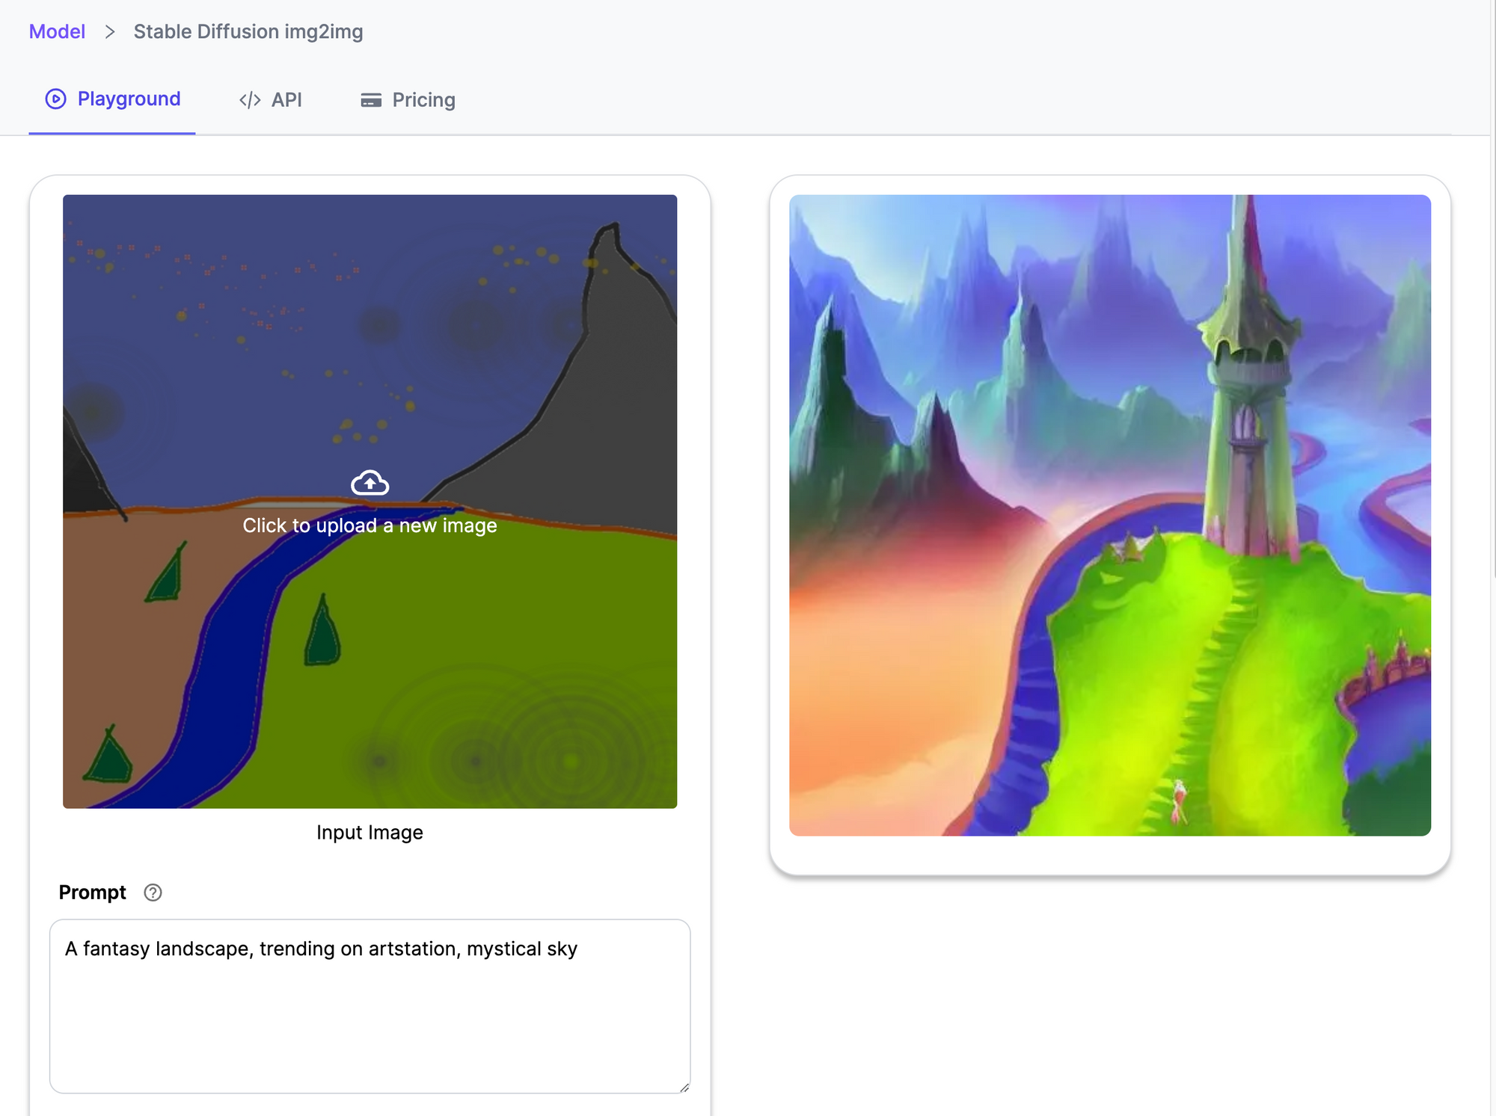This screenshot has height=1116, width=1496.
Task: Navigate back via the Model breadcrumb link
Action: (x=56, y=31)
